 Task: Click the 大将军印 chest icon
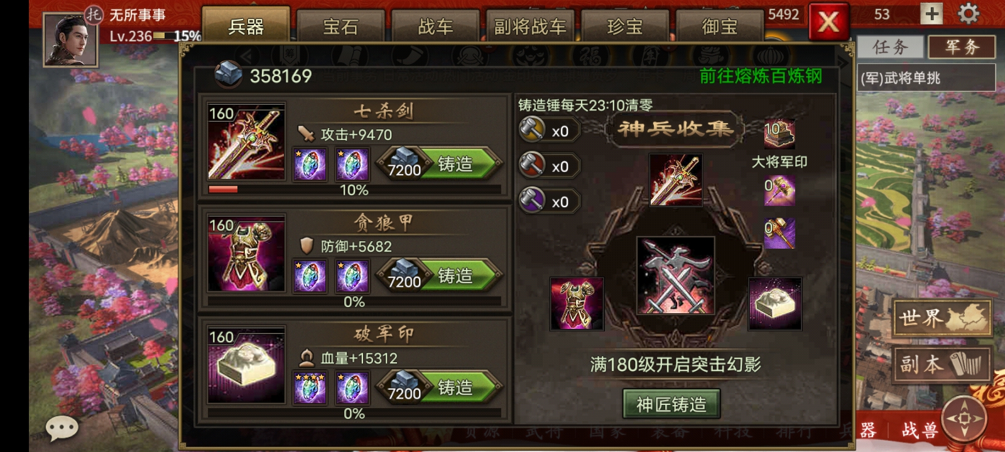click(x=779, y=134)
